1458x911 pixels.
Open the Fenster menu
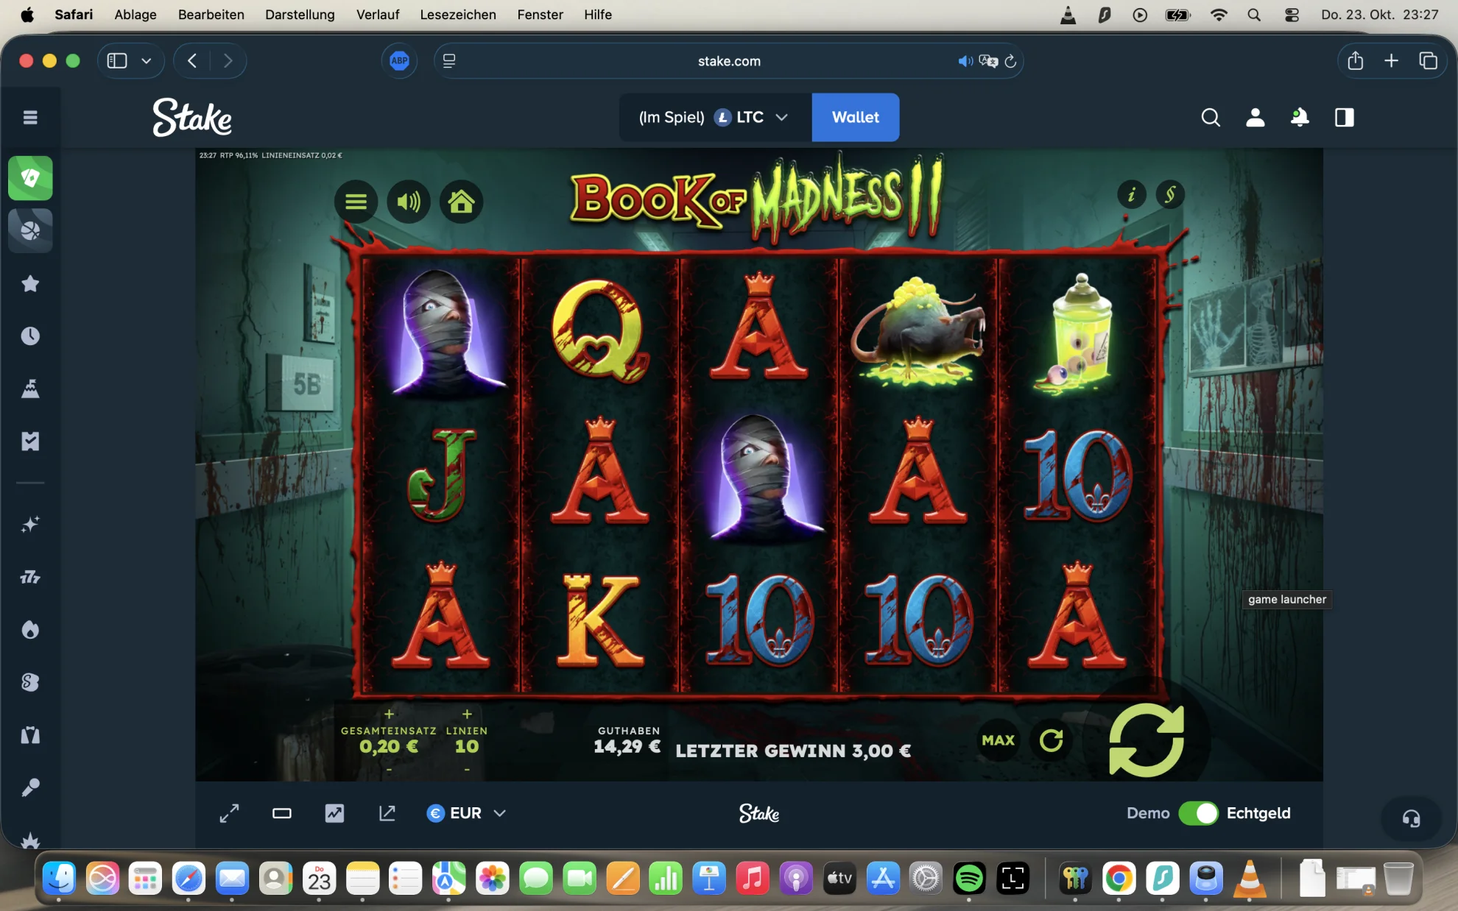[x=540, y=15]
